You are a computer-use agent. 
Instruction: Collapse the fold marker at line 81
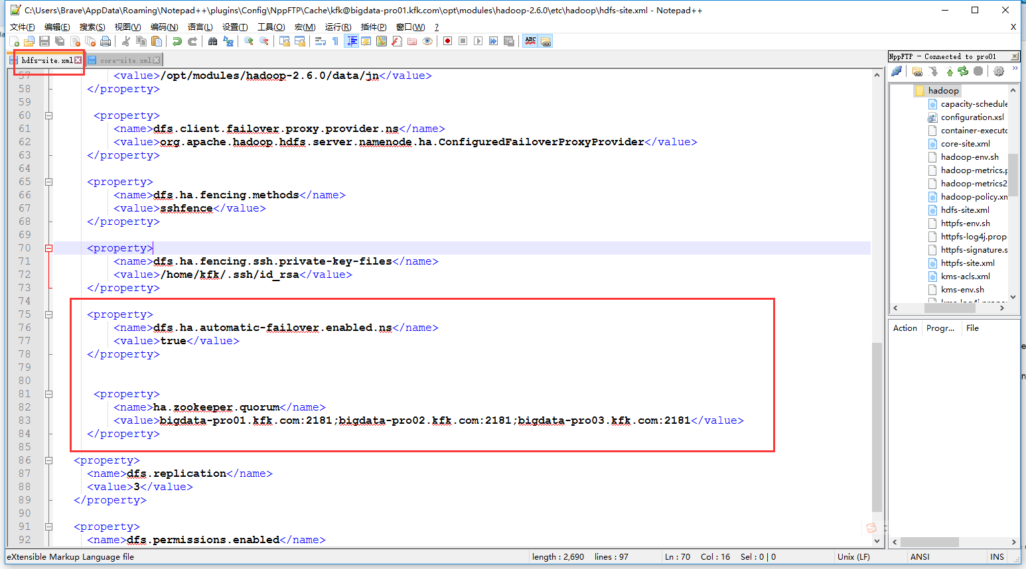[x=48, y=394]
